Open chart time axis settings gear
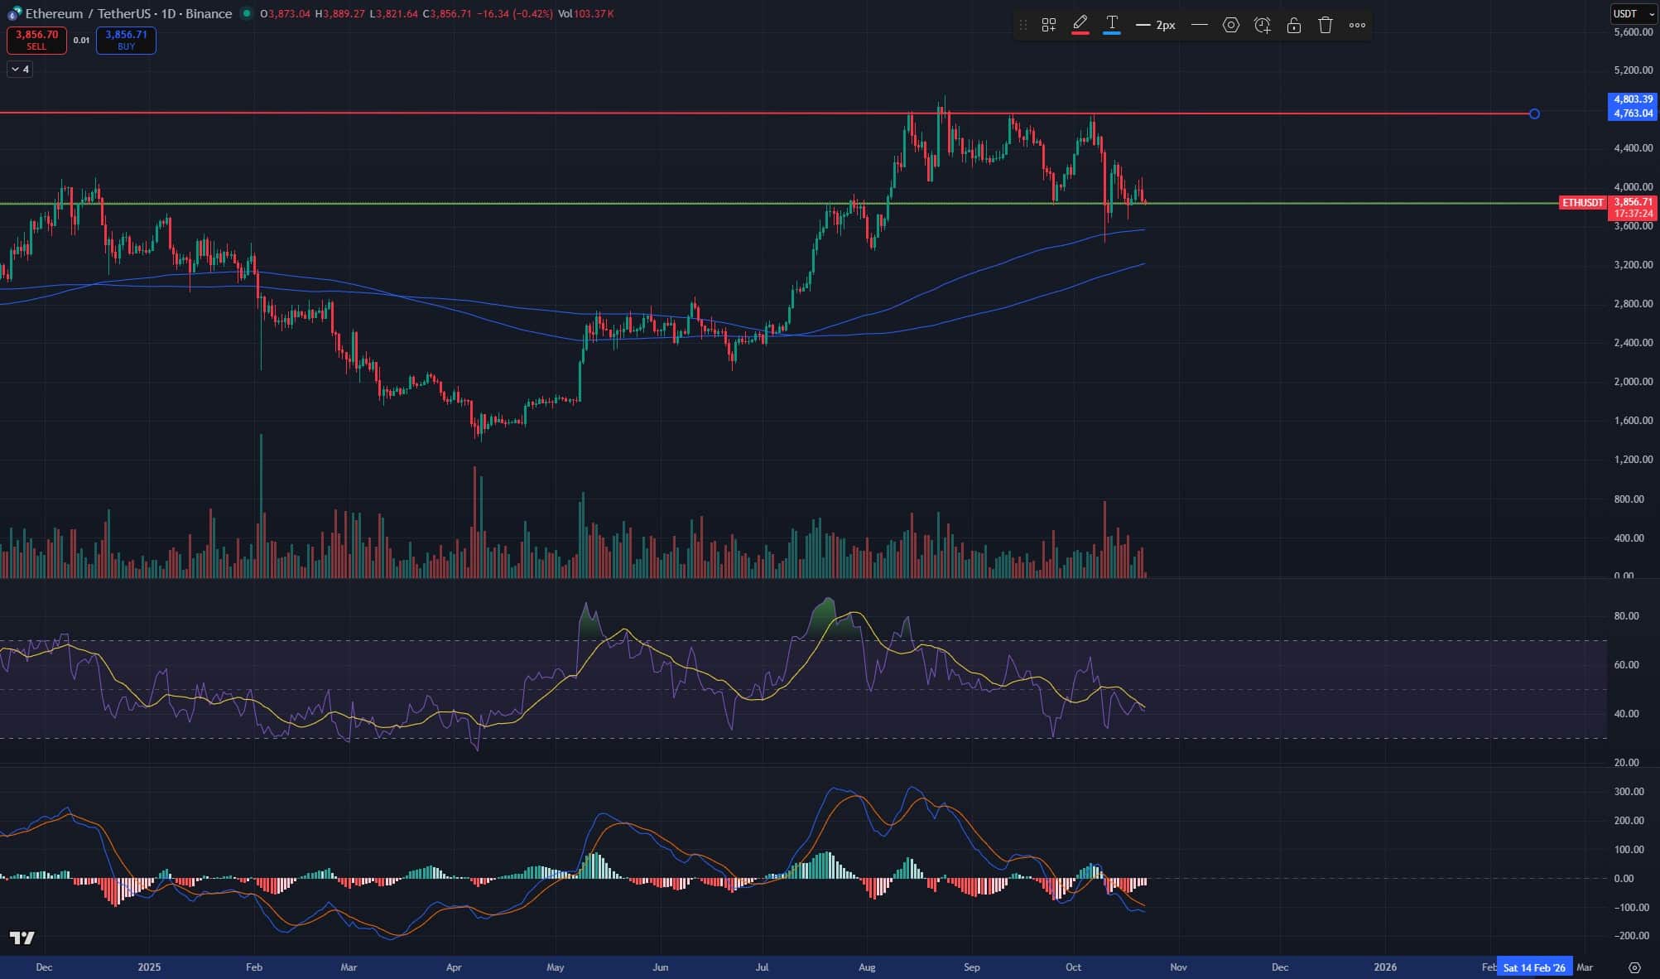 pyautogui.click(x=1634, y=967)
